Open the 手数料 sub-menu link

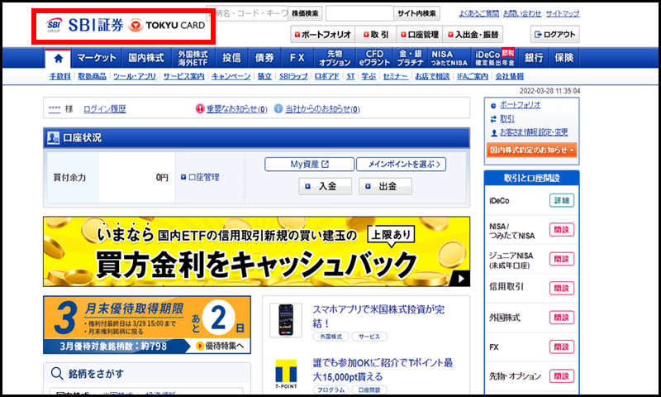tap(59, 76)
